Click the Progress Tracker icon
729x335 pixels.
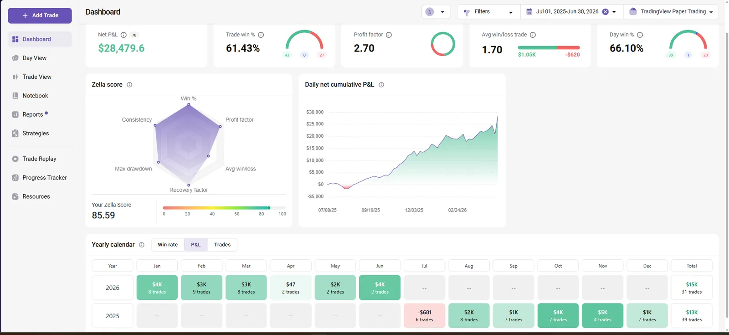[x=15, y=178]
